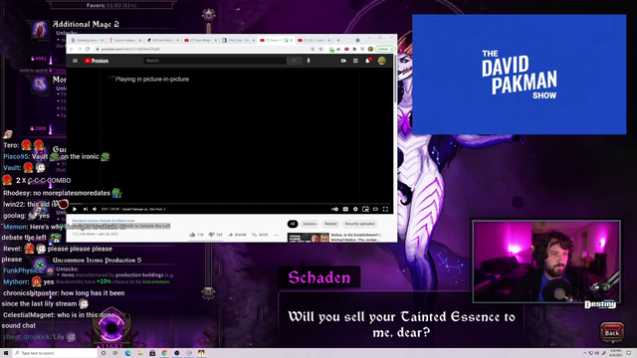Switch to first Chrome tab 'Debating Amer...'
Viewport: 637px width, 358px height.
pos(87,40)
